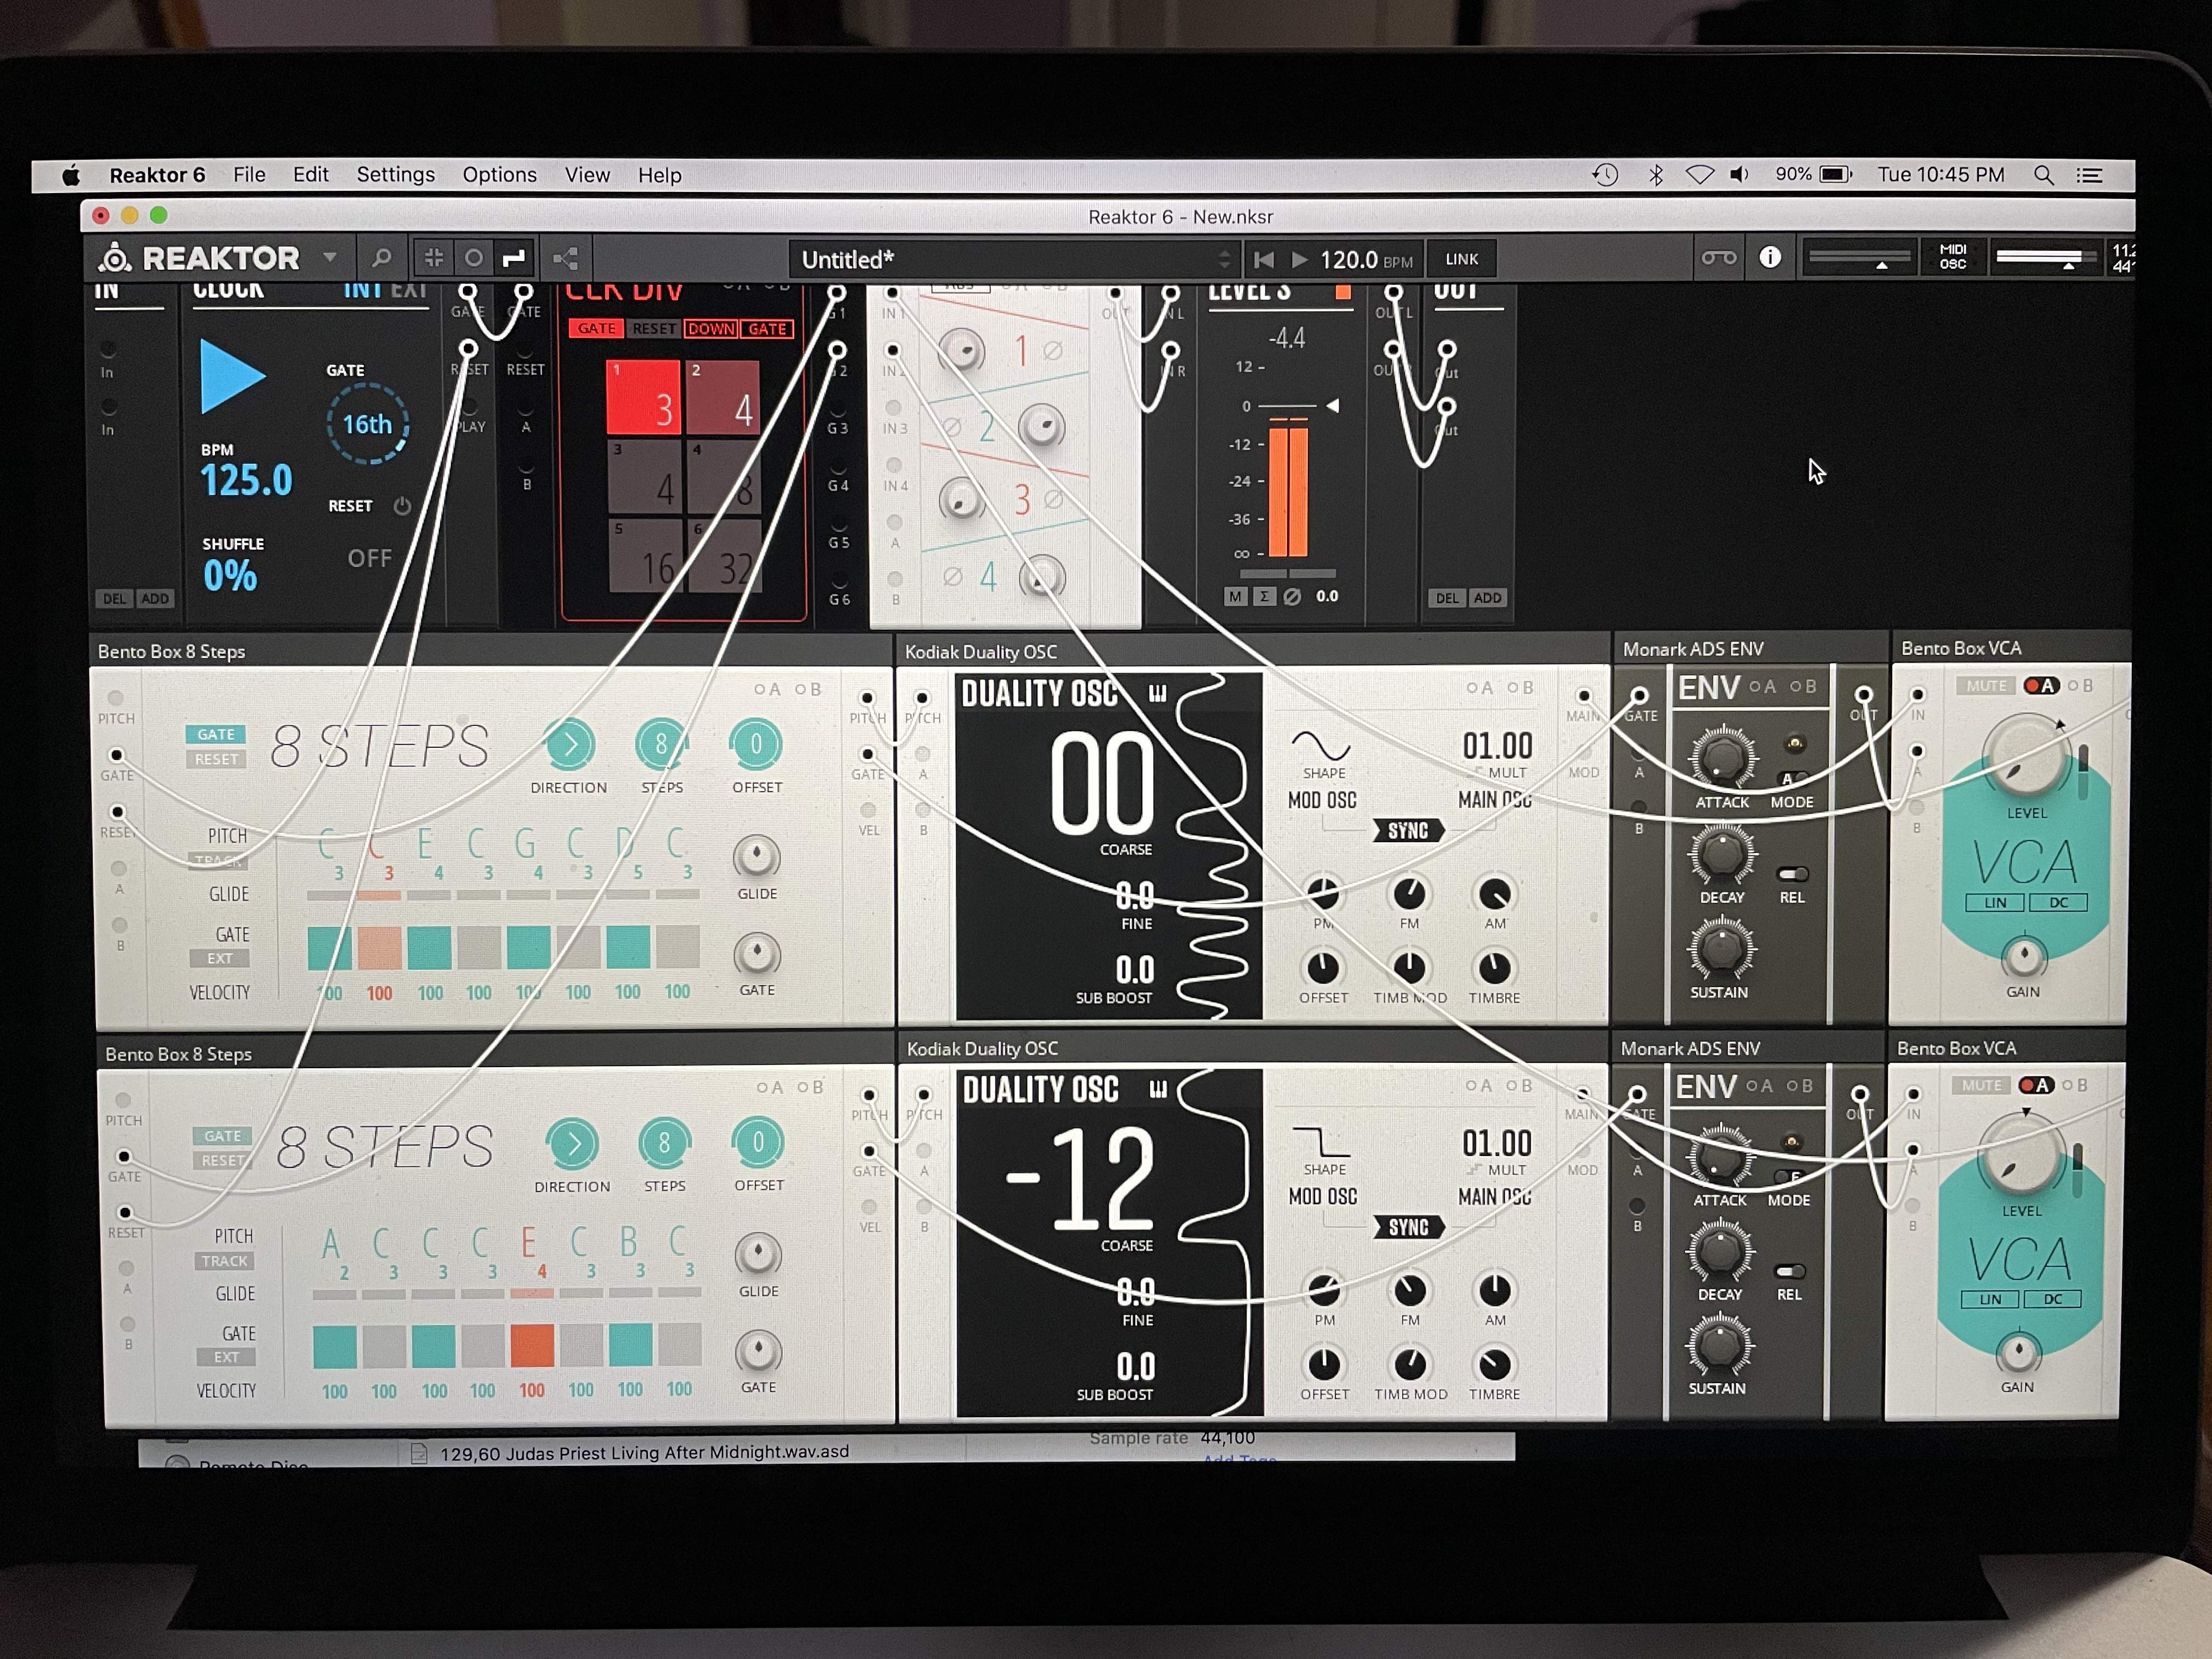The height and width of the screenshot is (1659, 2212).
Task: Open the View menu
Action: (x=587, y=175)
